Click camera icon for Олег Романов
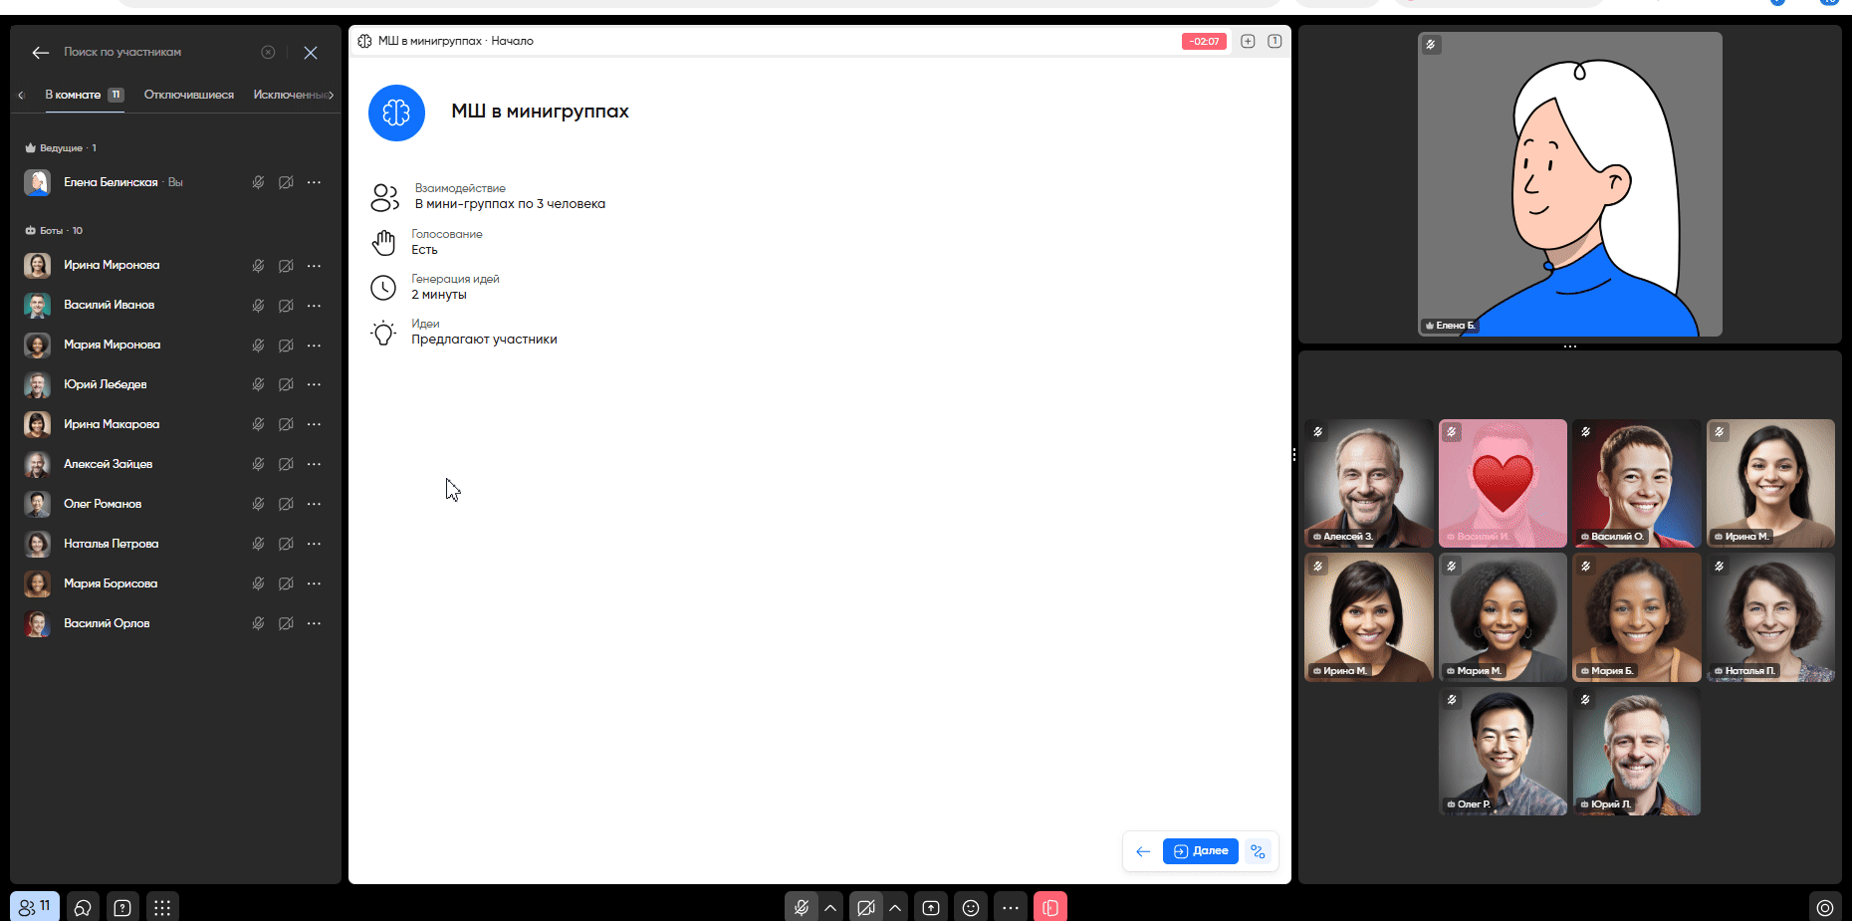Image resolution: width=1852 pixels, height=921 pixels. click(x=286, y=504)
